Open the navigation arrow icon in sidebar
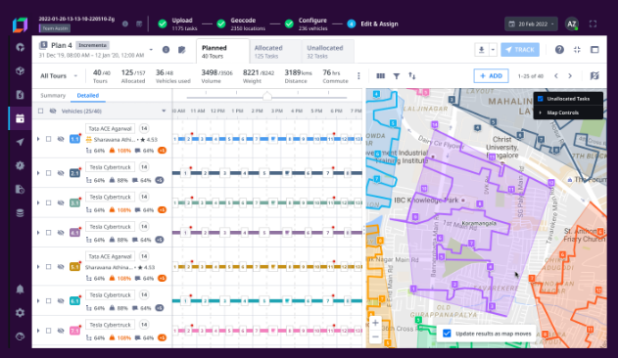Image resolution: width=619 pixels, height=359 pixels. click(x=21, y=142)
